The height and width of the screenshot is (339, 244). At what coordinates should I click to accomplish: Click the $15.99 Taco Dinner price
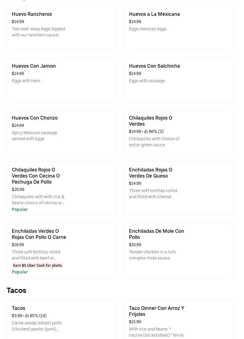[135, 322]
